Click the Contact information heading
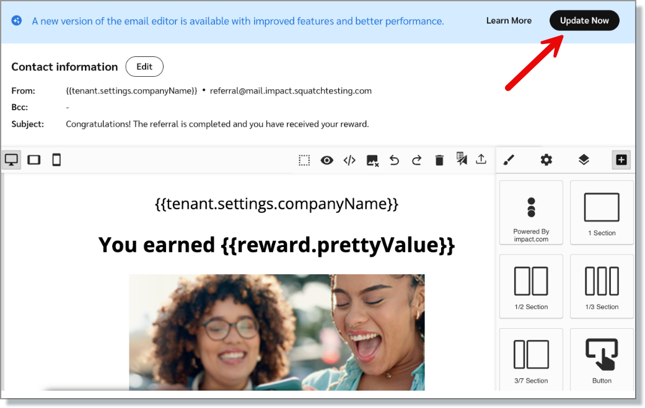This screenshot has width=645, height=408. pyautogui.click(x=64, y=67)
